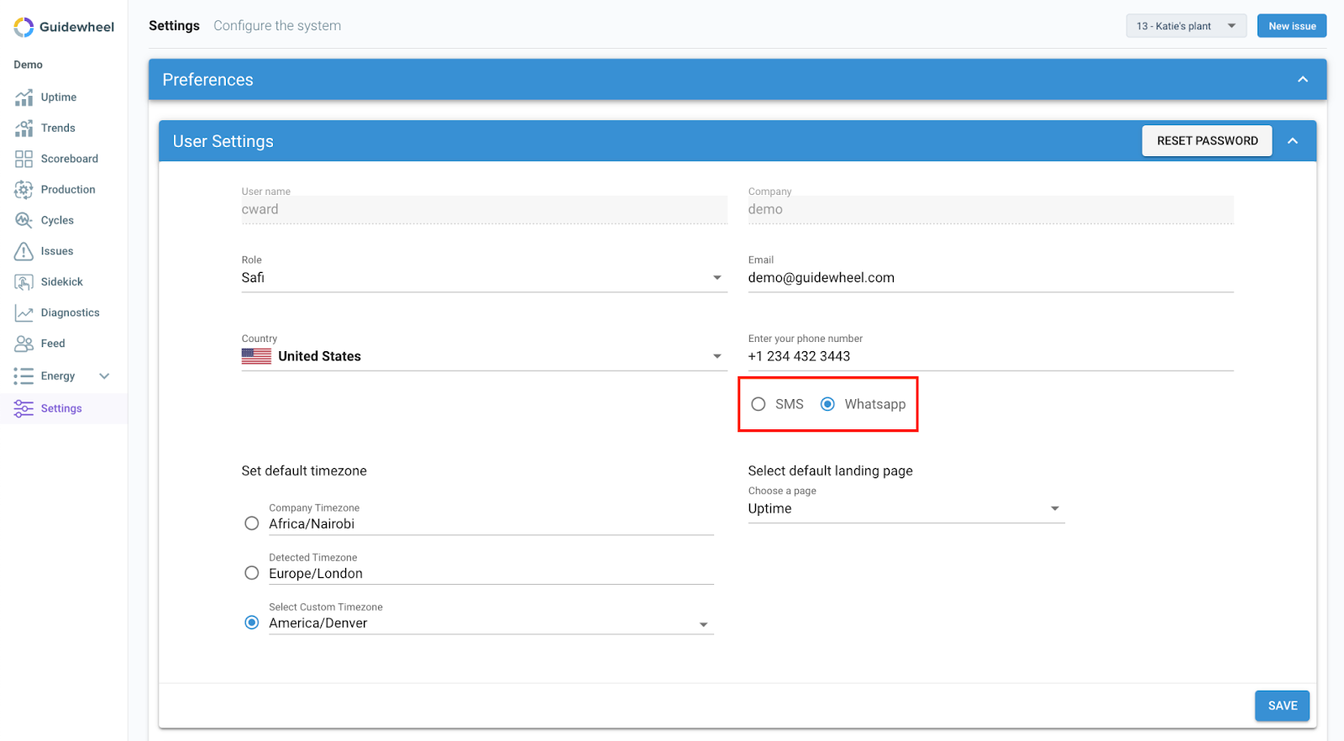Open Feed link in sidebar

(53, 344)
